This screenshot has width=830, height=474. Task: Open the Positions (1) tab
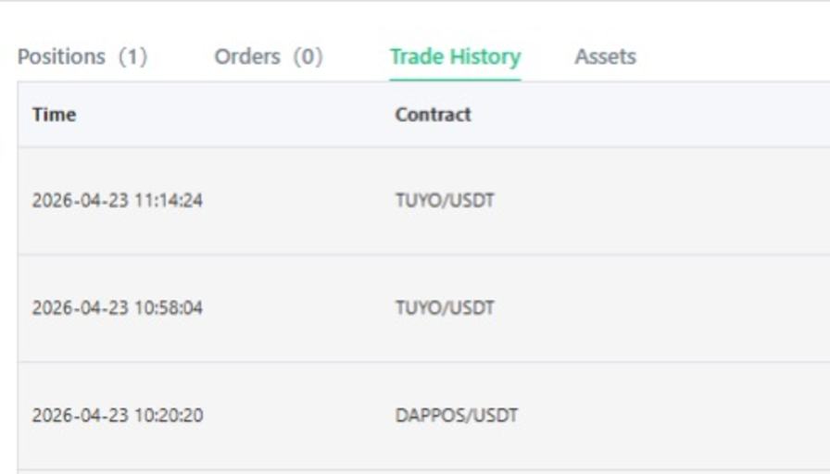tap(82, 56)
